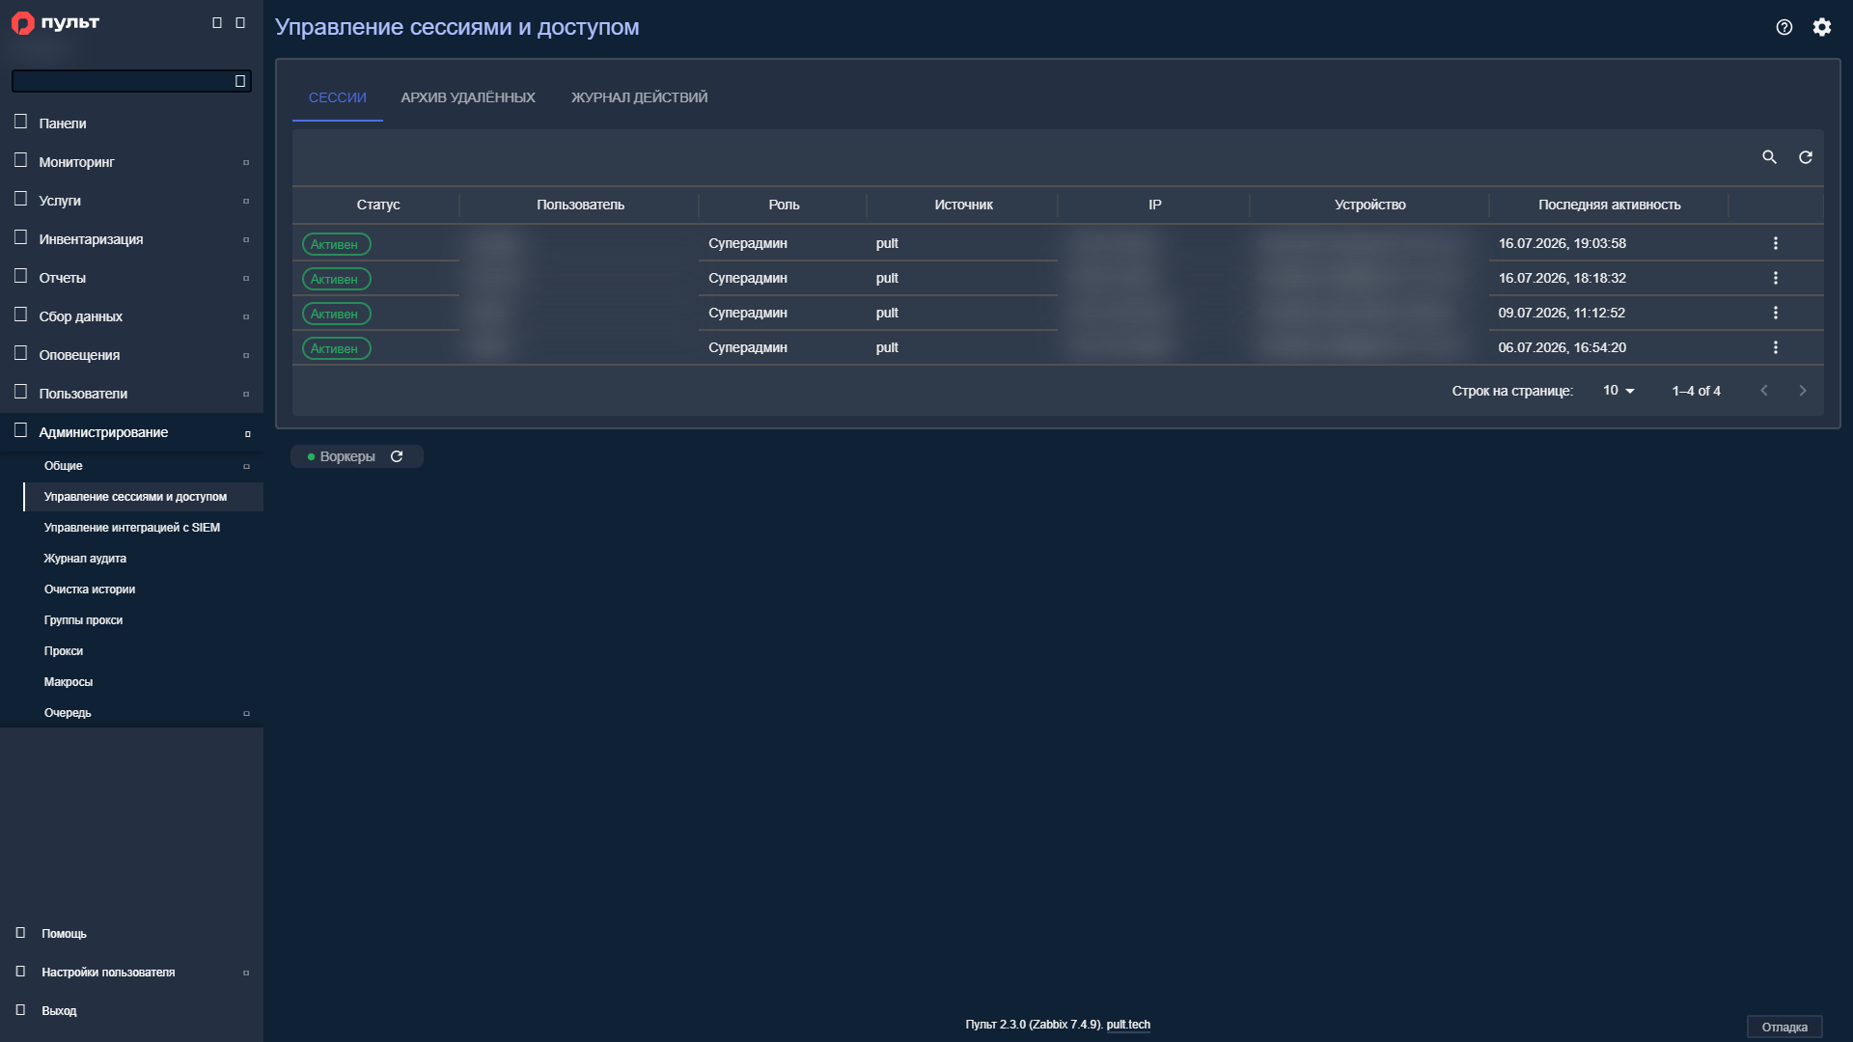Select Управление сессиями и доступом item
1853x1042 pixels.
click(x=143, y=497)
